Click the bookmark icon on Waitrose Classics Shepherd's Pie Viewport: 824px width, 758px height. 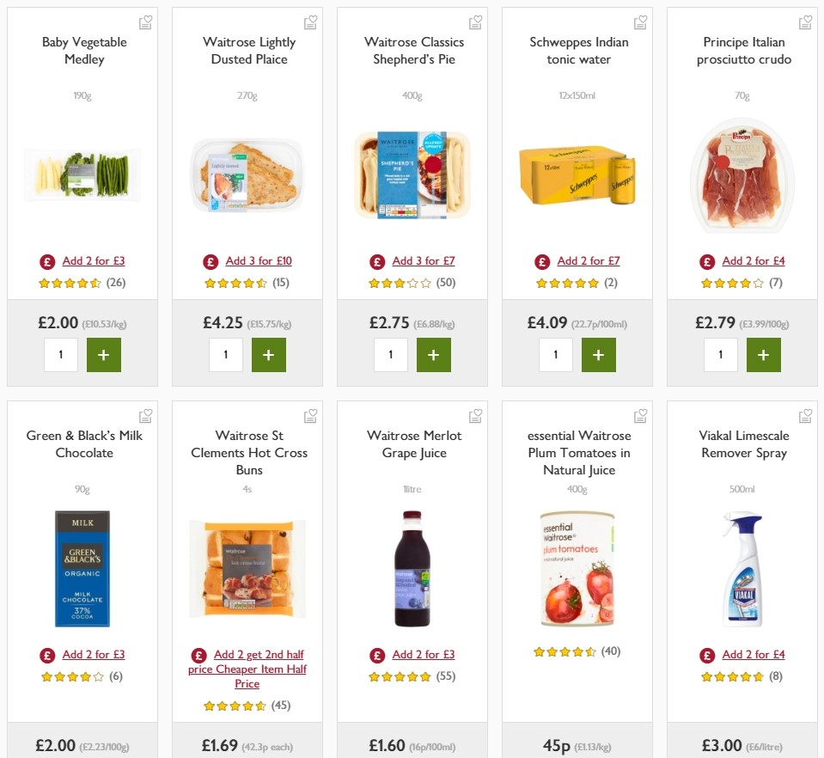pyautogui.click(x=475, y=21)
